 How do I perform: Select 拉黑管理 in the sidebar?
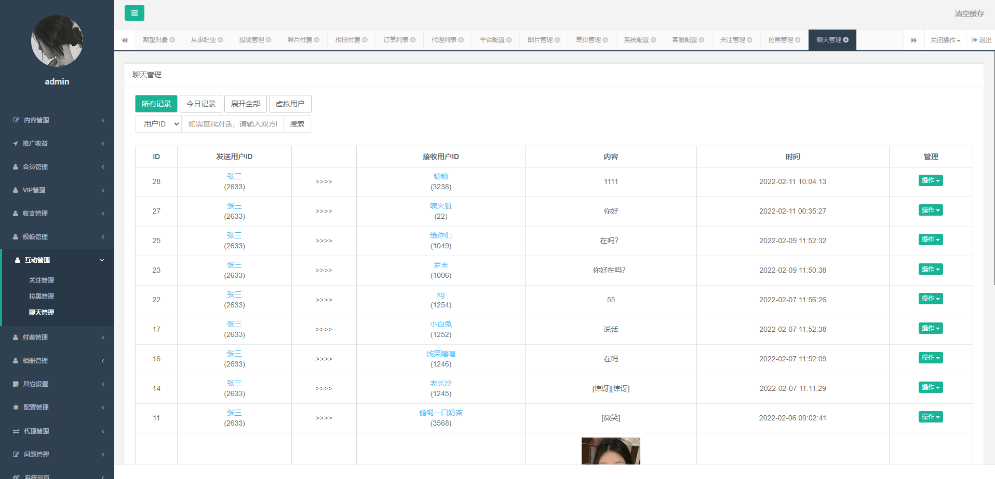pyautogui.click(x=42, y=296)
